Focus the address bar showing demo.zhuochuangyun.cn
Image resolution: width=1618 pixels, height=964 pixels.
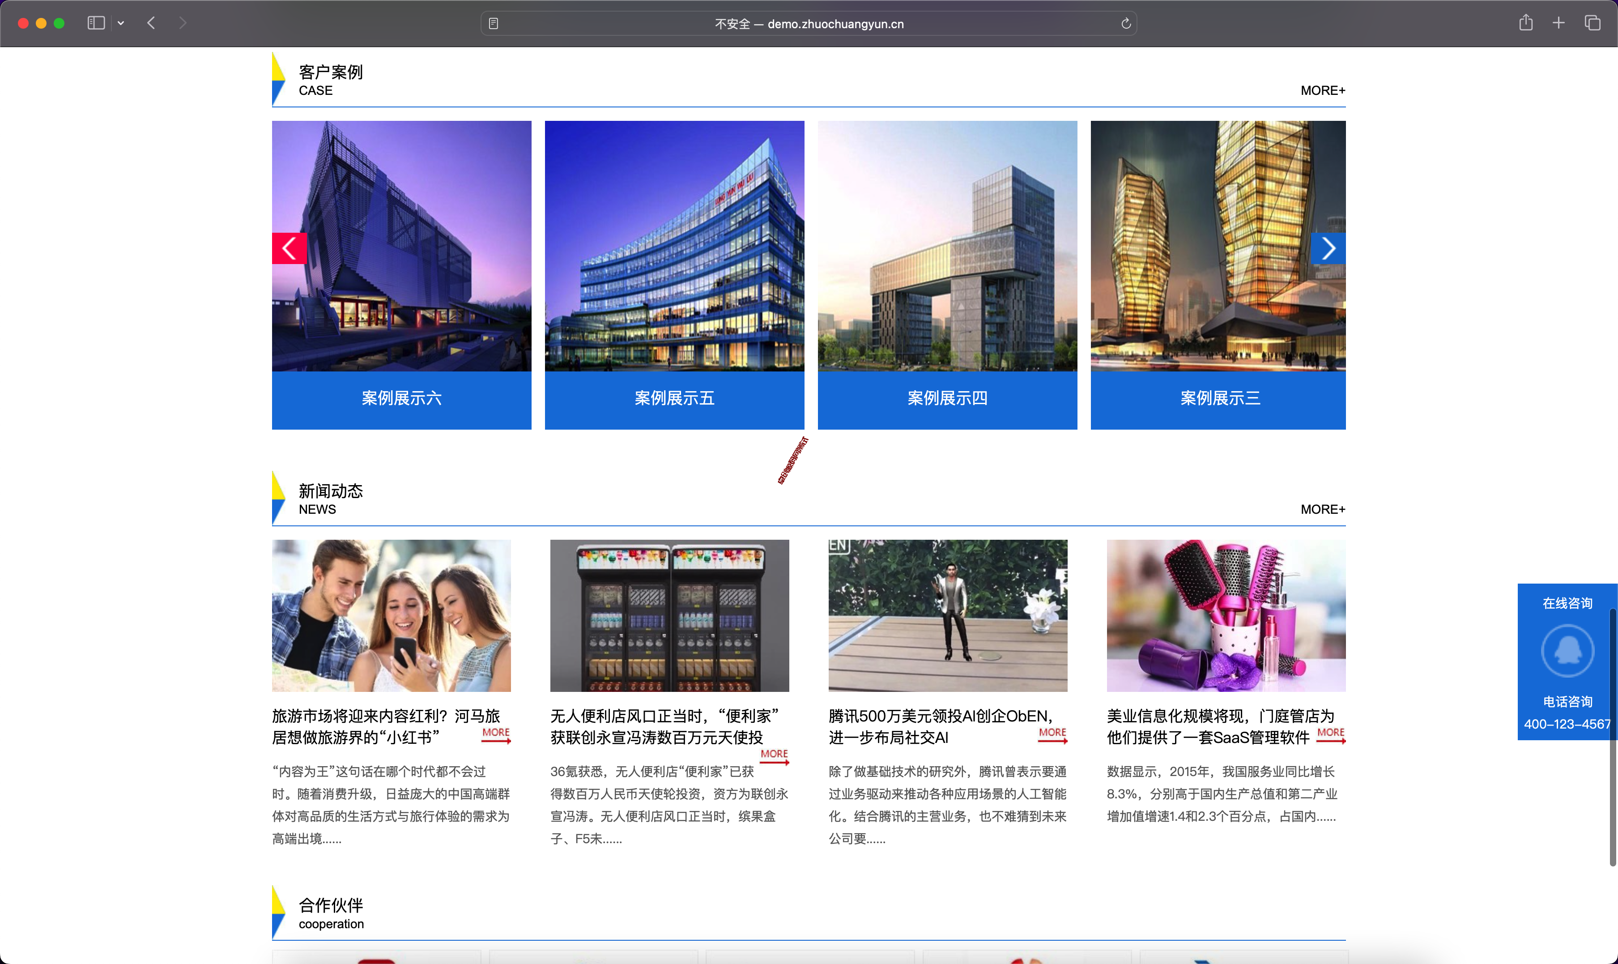[x=809, y=24]
